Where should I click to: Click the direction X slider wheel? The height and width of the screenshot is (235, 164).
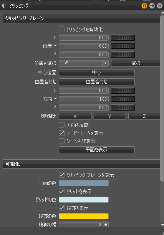123,91
